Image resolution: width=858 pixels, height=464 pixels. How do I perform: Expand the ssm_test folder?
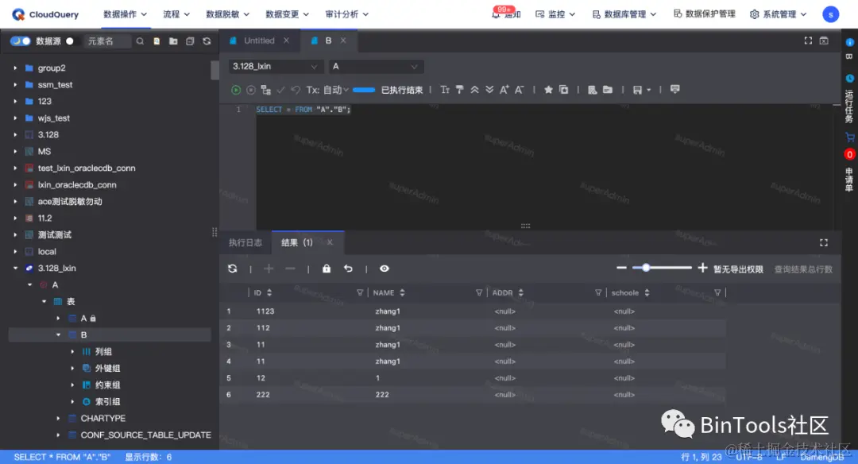15,85
